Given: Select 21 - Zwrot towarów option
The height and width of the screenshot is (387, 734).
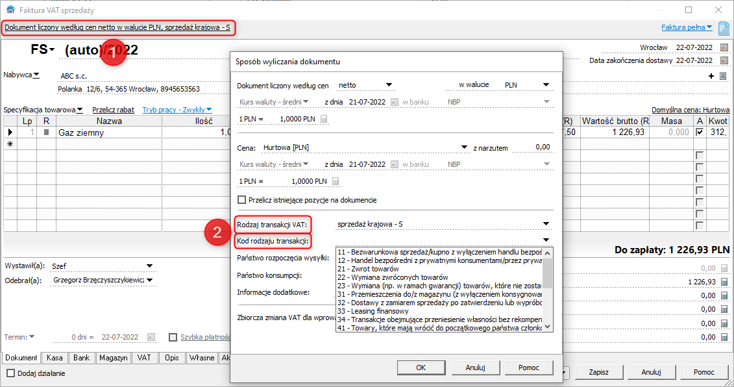Looking at the screenshot, I should click(x=439, y=269).
